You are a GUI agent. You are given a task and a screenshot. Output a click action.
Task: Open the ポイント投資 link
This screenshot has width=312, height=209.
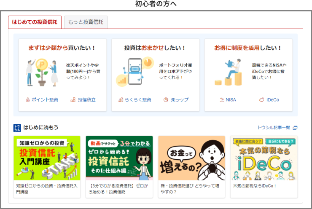pos(45,99)
